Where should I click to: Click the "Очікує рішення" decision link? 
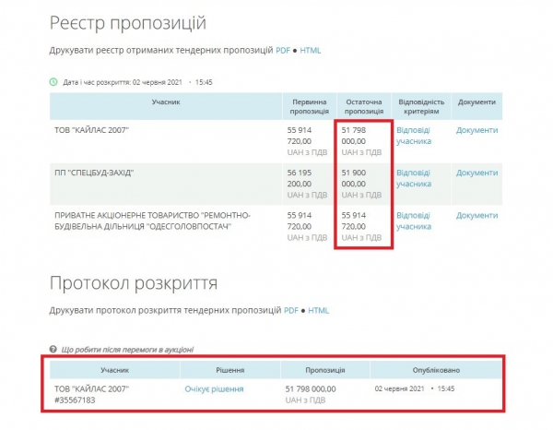[x=214, y=389]
